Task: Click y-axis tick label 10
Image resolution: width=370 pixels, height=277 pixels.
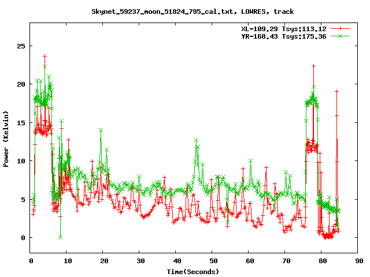Action: 21,161
